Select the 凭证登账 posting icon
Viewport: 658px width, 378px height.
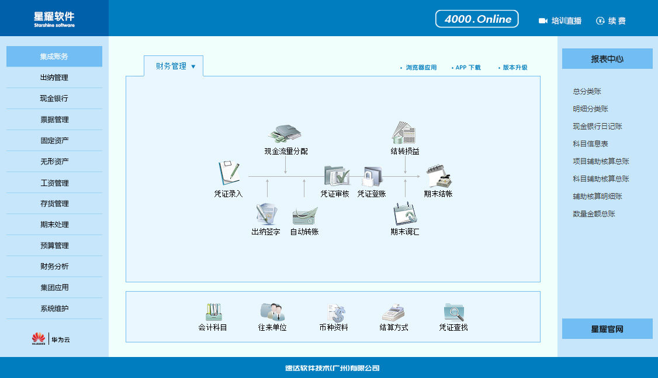point(372,176)
